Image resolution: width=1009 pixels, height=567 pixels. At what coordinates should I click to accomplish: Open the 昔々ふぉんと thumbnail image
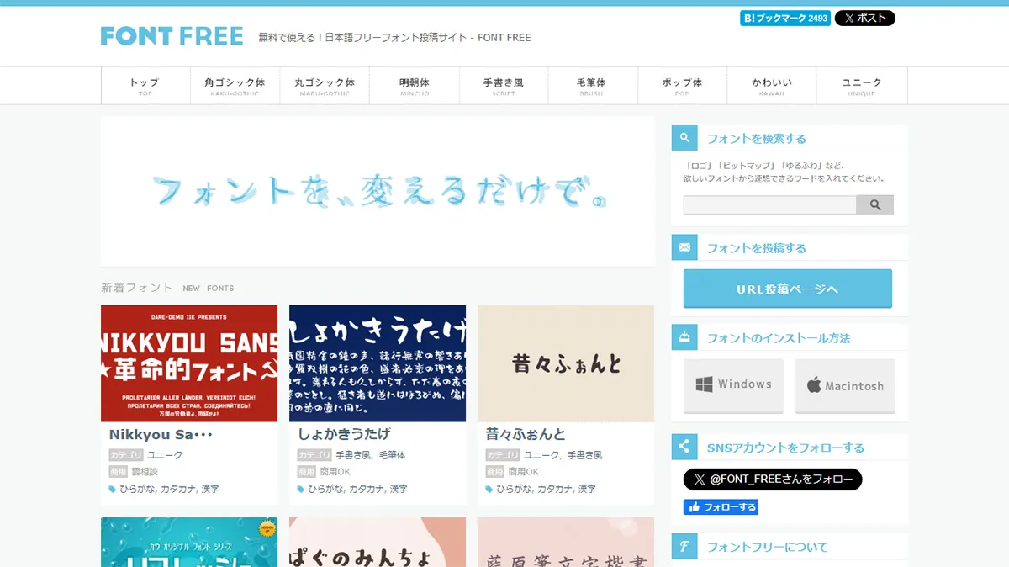[x=565, y=363]
